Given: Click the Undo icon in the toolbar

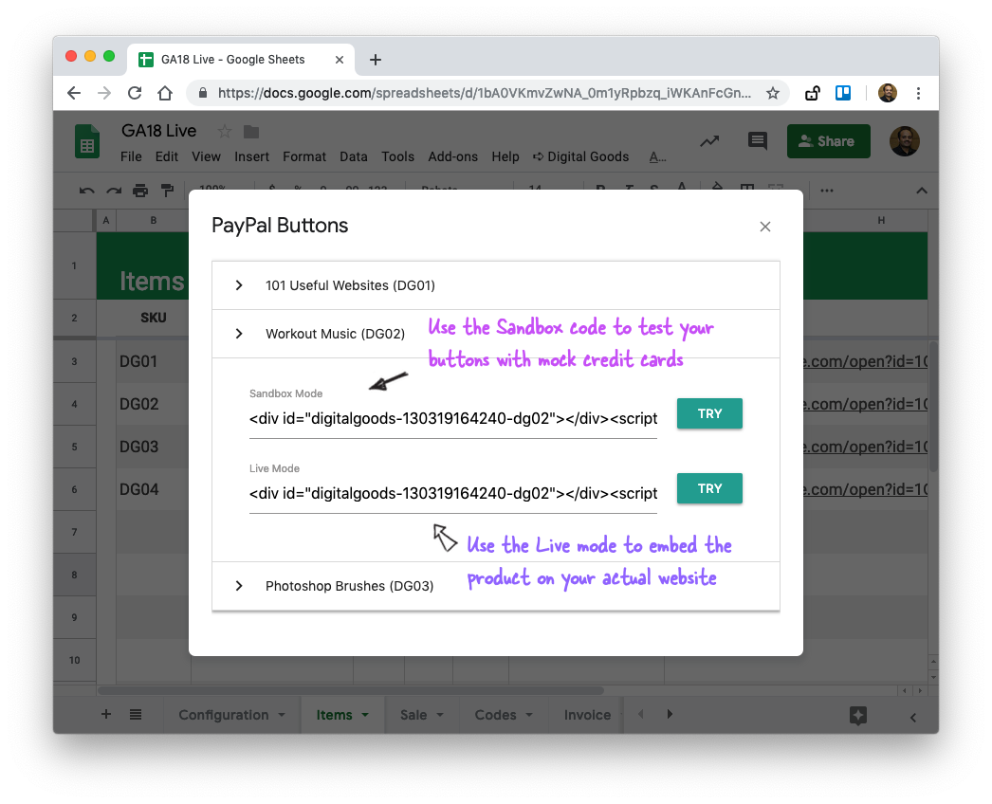Looking at the screenshot, I should [85, 191].
